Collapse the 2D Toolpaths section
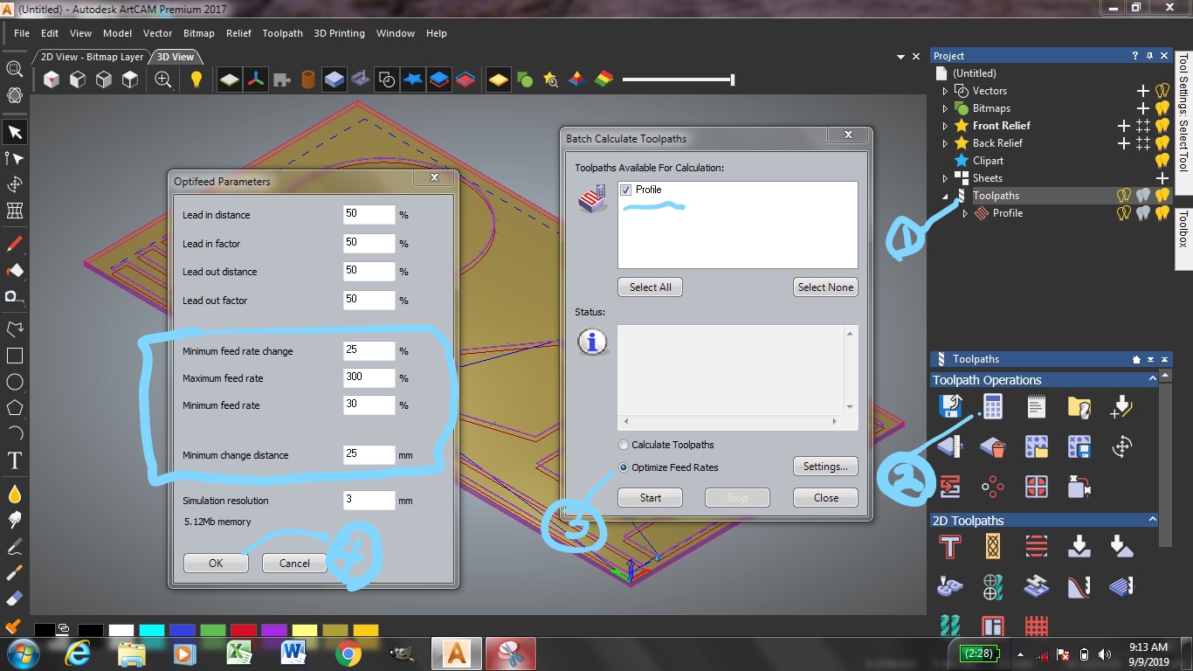 tap(1152, 520)
